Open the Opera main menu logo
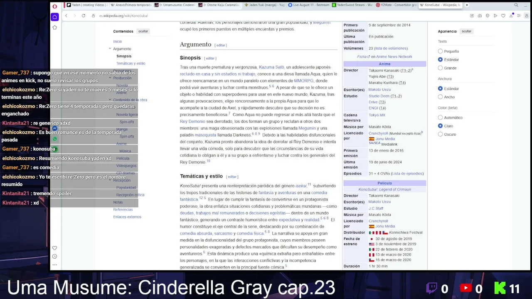Viewport: 532px width, 299px height. [55, 6]
